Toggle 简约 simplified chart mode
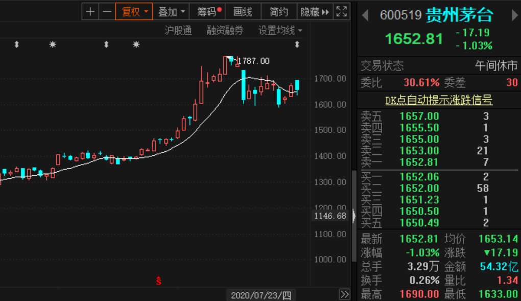 tap(278, 11)
